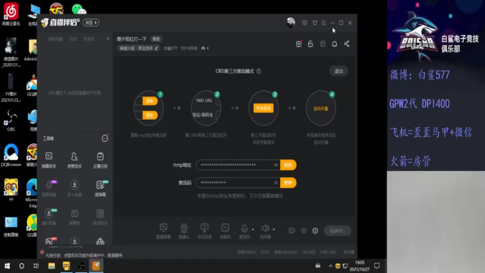Click 自动开播 in step 4 circle
485x273 pixels.
point(321,109)
